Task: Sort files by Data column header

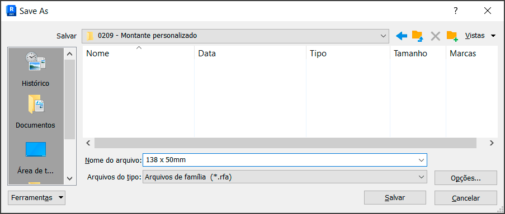Action: (250, 53)
